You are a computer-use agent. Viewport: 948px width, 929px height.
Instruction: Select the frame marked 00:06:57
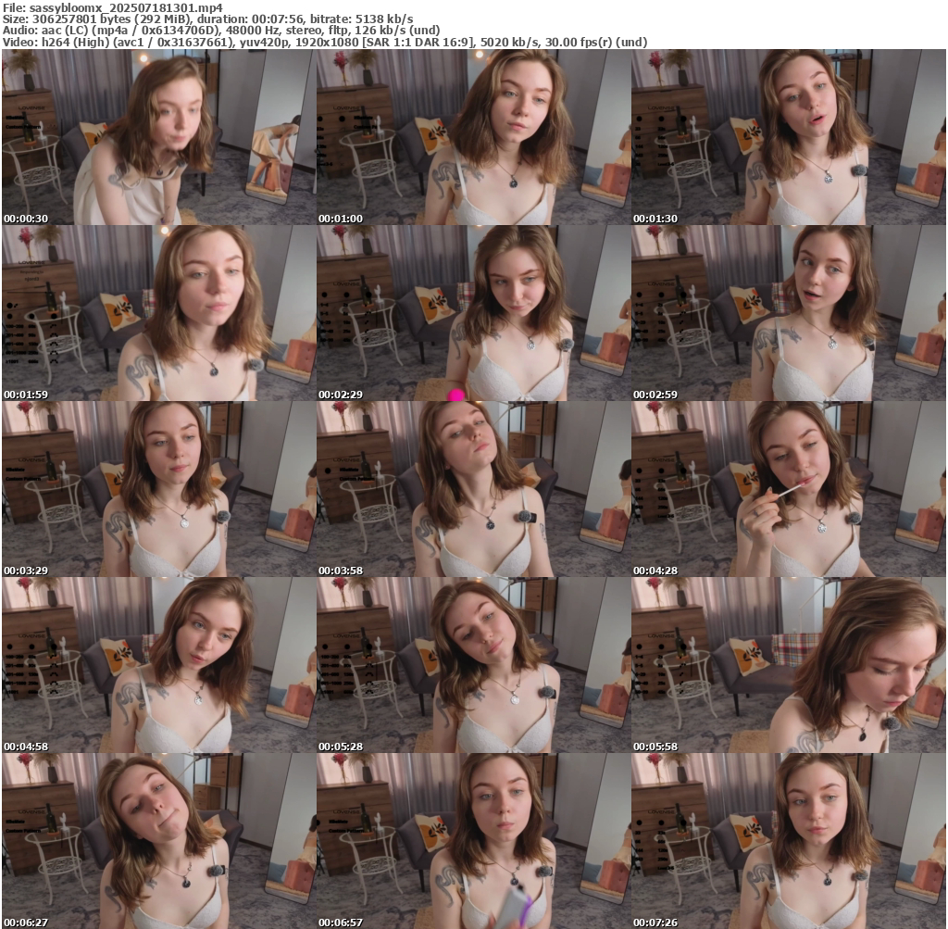[473, 840]
